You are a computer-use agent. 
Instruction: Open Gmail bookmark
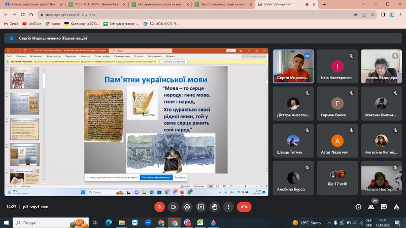tap(11, 24)
